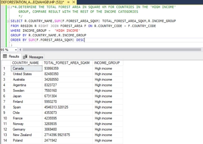Viewport: 203px width, 144px height.
Task: Click the Messages tab icon
Action: [25, 57]
